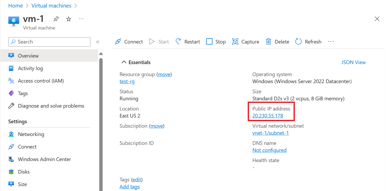Click the Start play icon in toolbar

click(x=152, y=42)
